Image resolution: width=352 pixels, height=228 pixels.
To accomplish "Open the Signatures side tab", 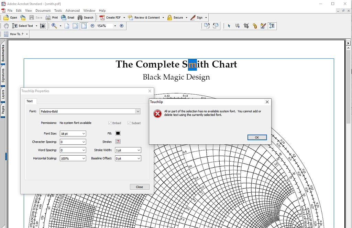I will (x=3, y=75).
